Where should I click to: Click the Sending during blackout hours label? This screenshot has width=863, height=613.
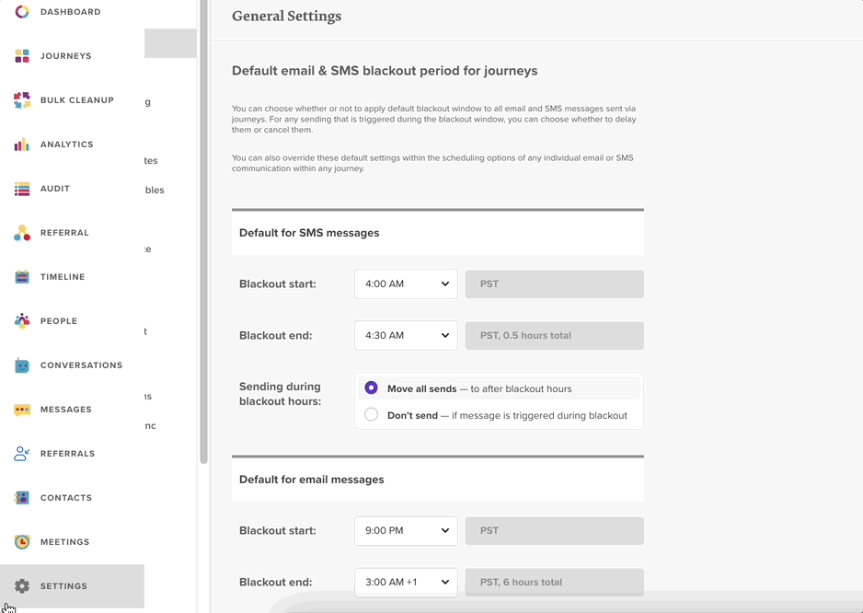pyautogui.click(x=280, y=394)
